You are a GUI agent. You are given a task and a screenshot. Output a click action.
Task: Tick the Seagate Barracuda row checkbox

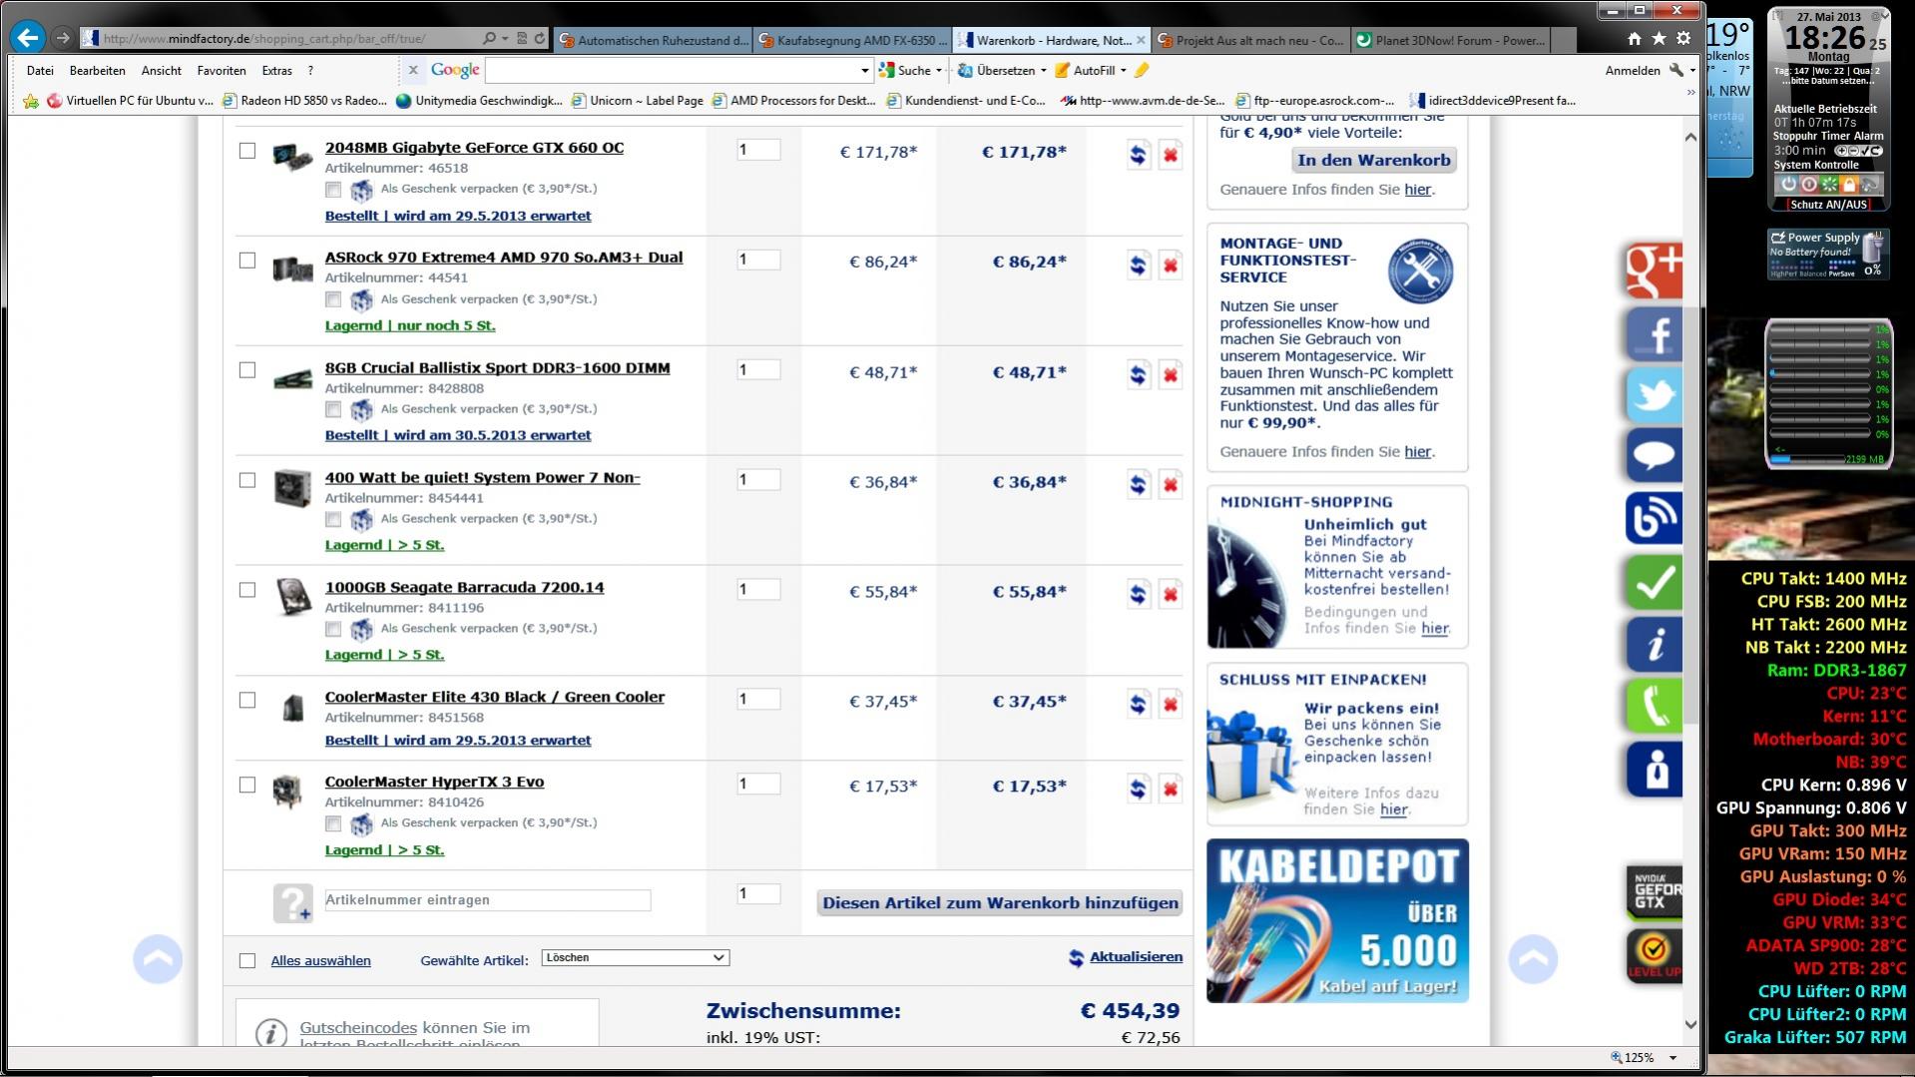[247, 590]
